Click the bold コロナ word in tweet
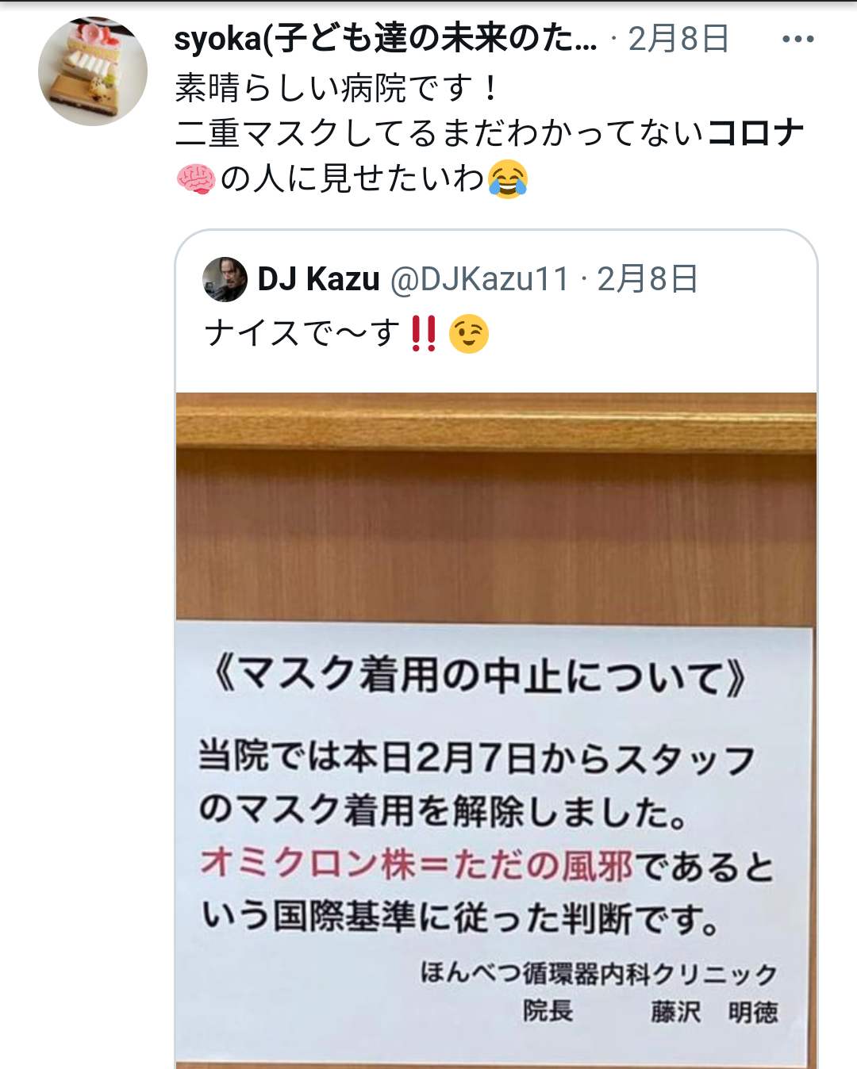The image size is (857, 1069). [755, 132]
